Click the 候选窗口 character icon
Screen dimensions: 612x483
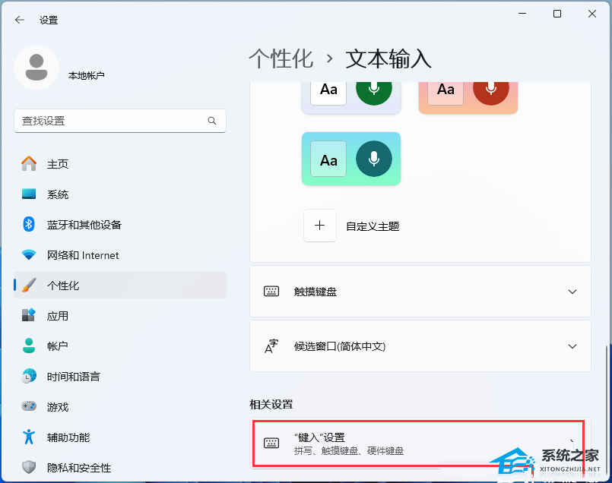271,346
